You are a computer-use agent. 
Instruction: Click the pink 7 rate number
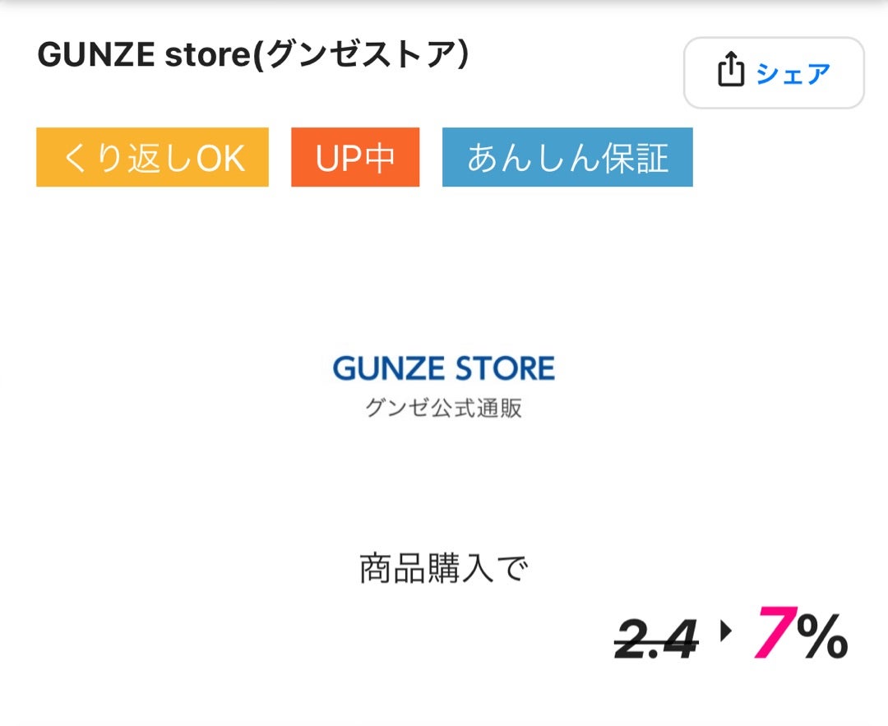773,634
